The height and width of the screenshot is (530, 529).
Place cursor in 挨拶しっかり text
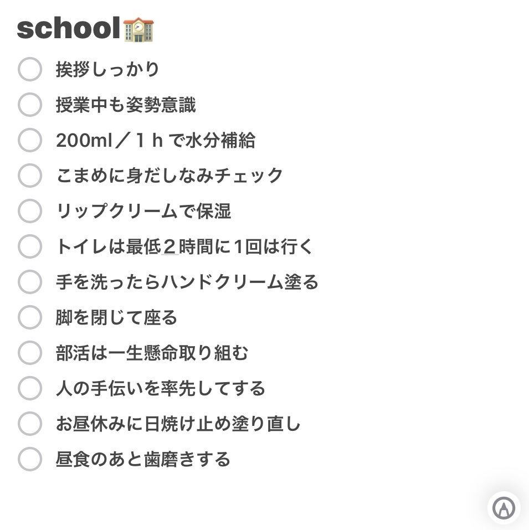point(107,70)
